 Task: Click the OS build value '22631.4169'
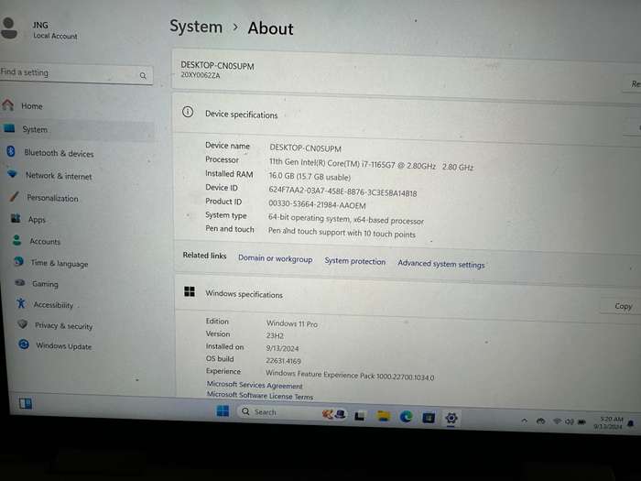[x=283, y=361]
